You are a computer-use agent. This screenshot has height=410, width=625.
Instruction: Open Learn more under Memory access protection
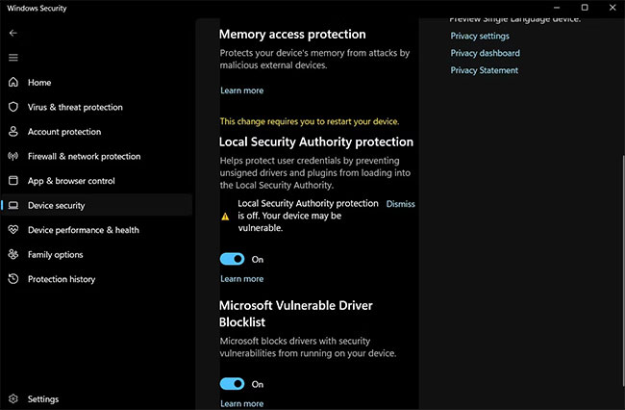coord(241,90)
